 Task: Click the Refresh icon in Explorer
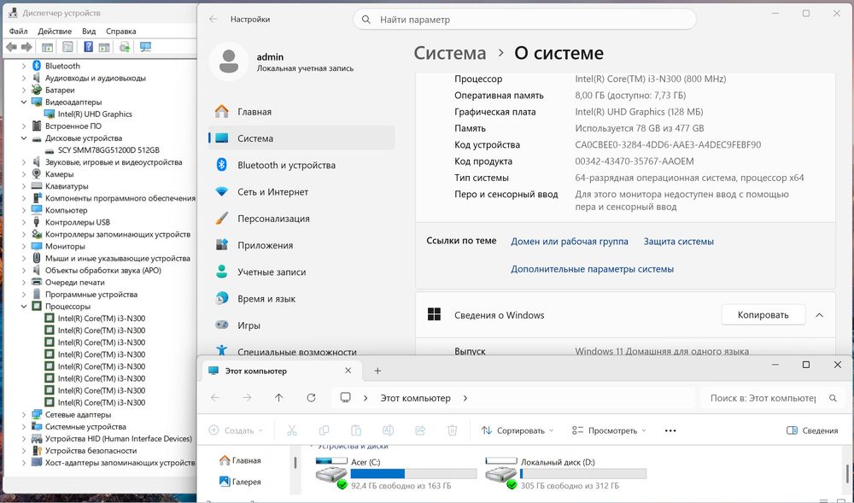(311, 398)
